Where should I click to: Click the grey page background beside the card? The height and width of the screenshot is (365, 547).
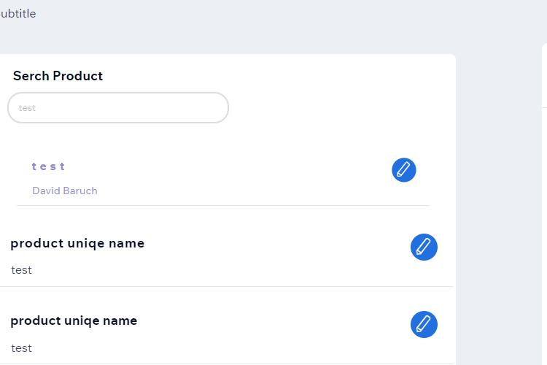tap(499, 210)
